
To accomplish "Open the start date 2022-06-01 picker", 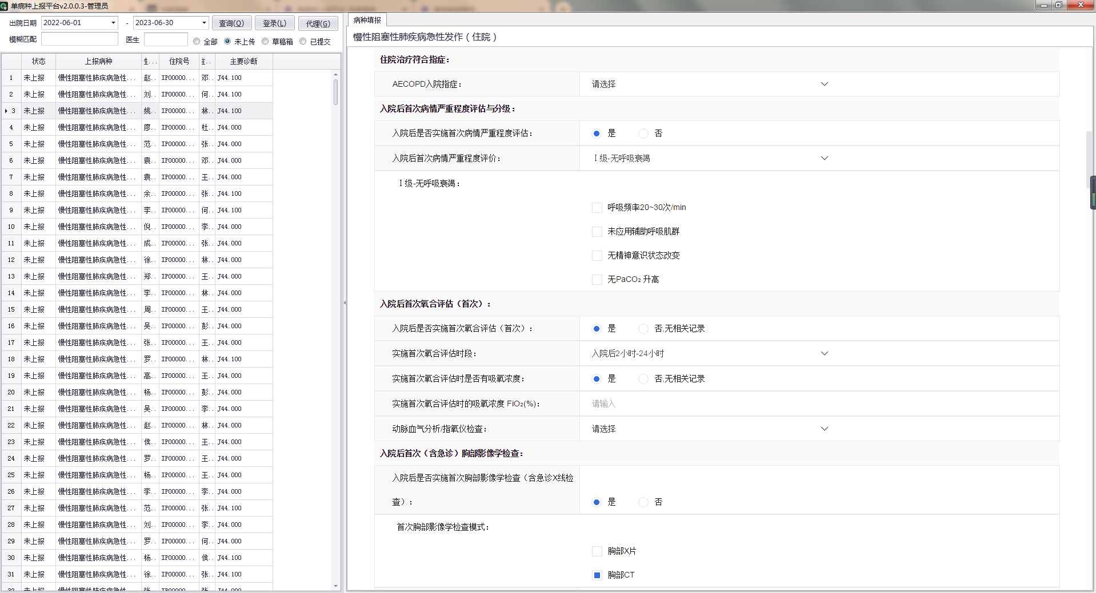I will click(x=113, y=23).
